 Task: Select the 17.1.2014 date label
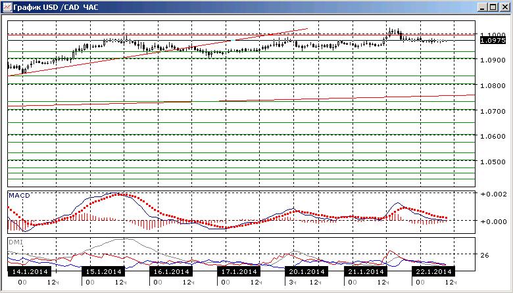coord(239,271)
